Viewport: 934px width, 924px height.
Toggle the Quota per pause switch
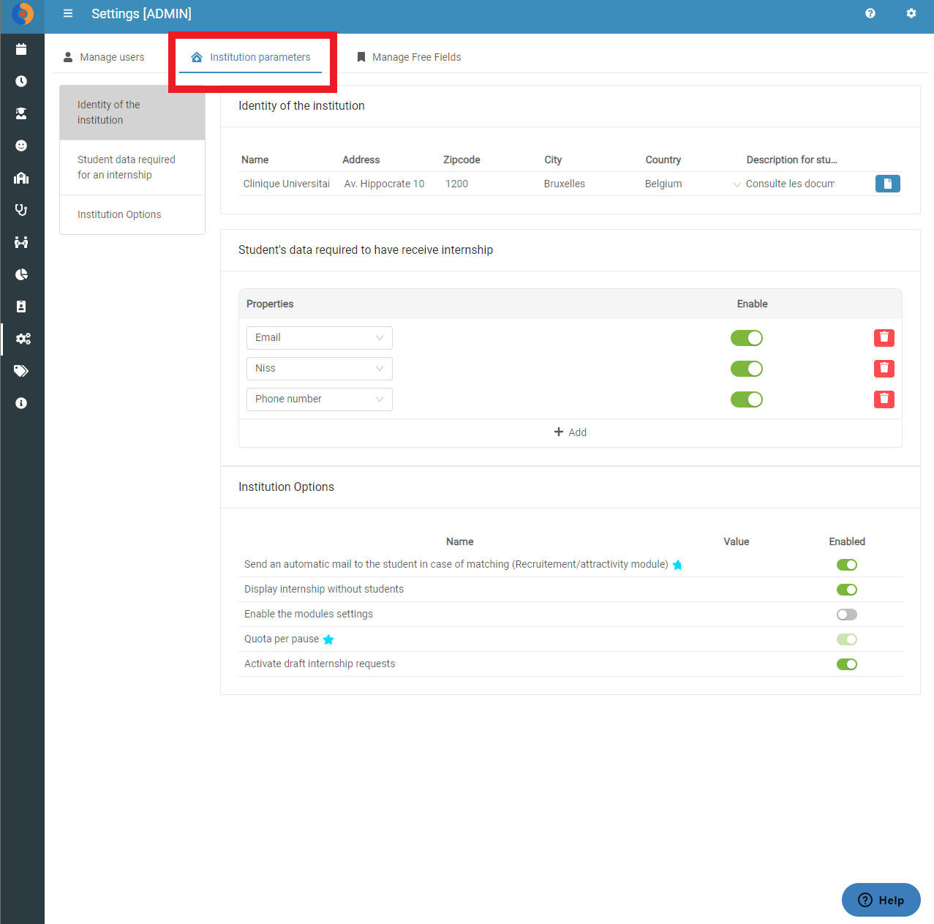(x=847, y=639)
